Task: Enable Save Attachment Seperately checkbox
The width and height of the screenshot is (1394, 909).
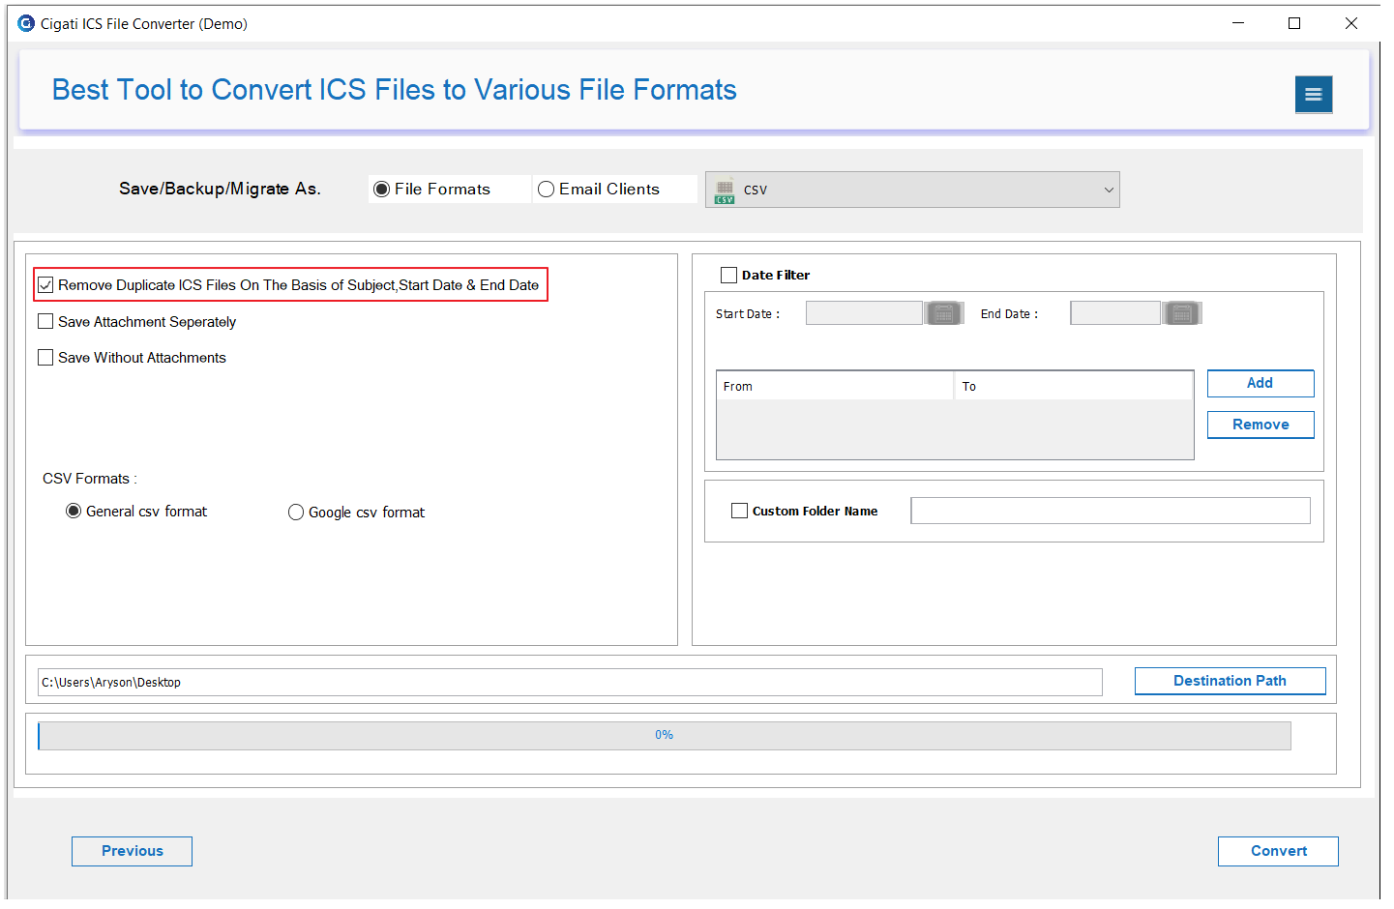Action: 45,321
